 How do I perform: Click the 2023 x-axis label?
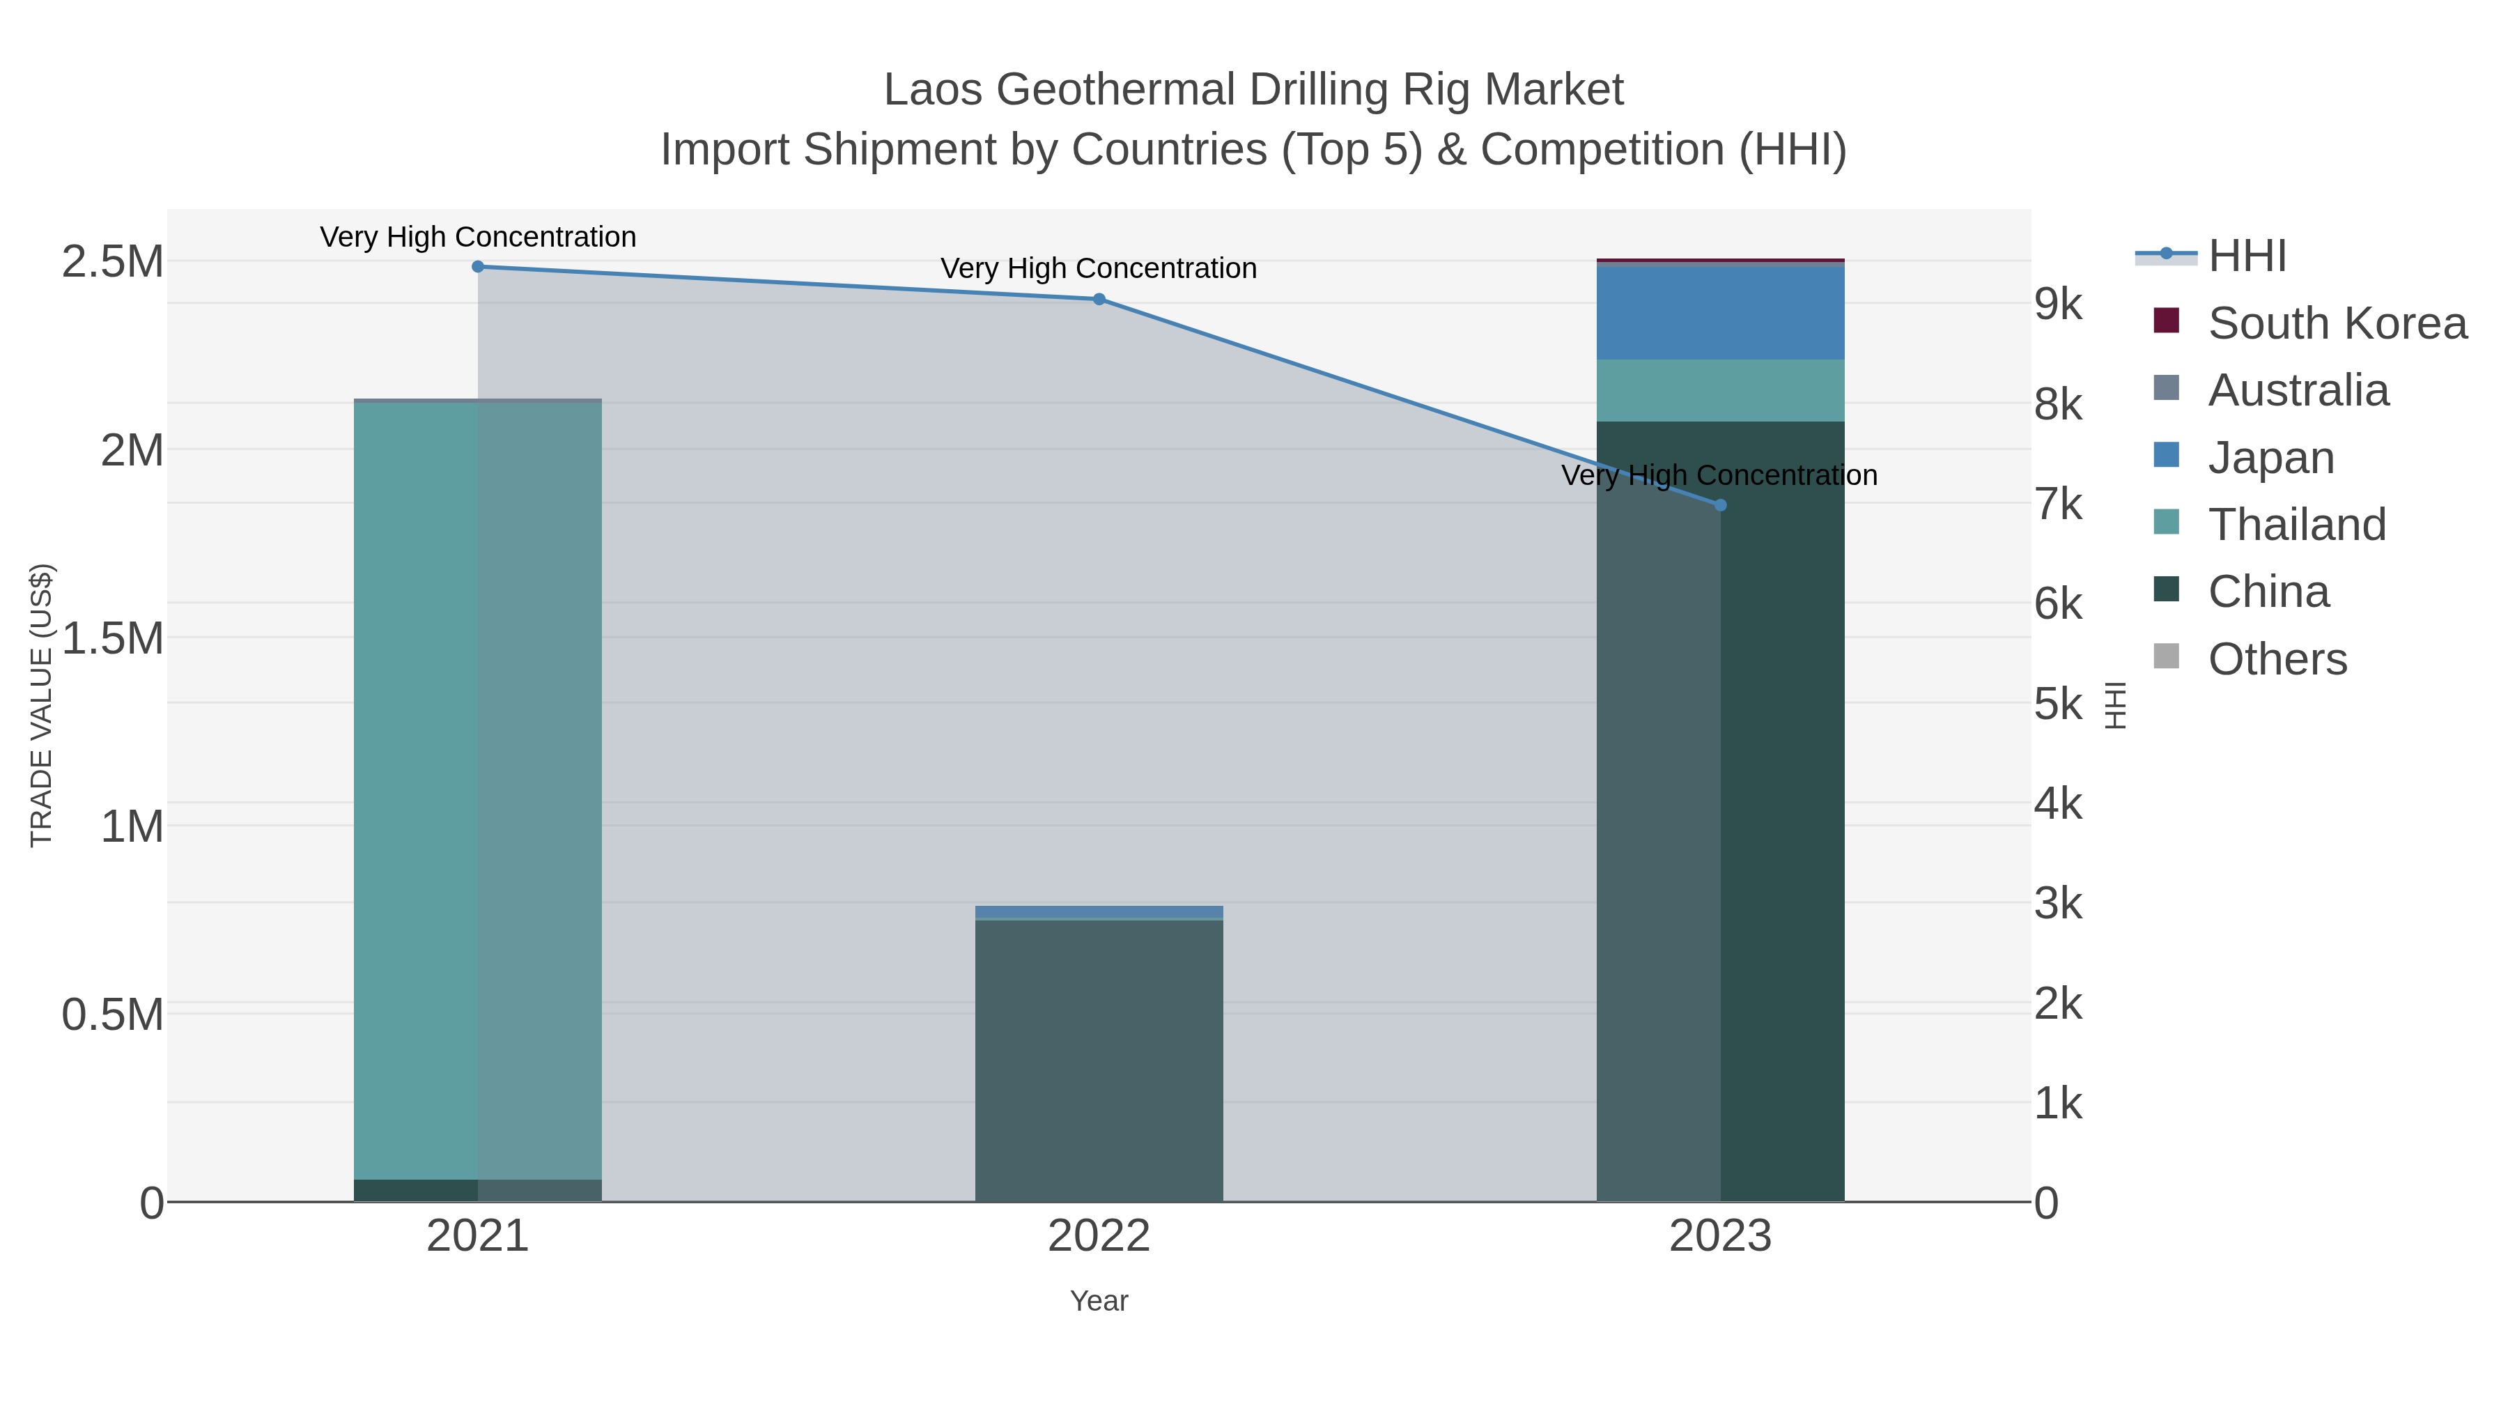click(x=1720, y=1237)
